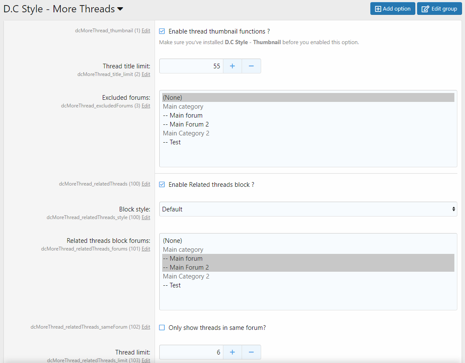Select Main forum in Excluded forums list
This screenshot has height=363, width=465.
183,115
